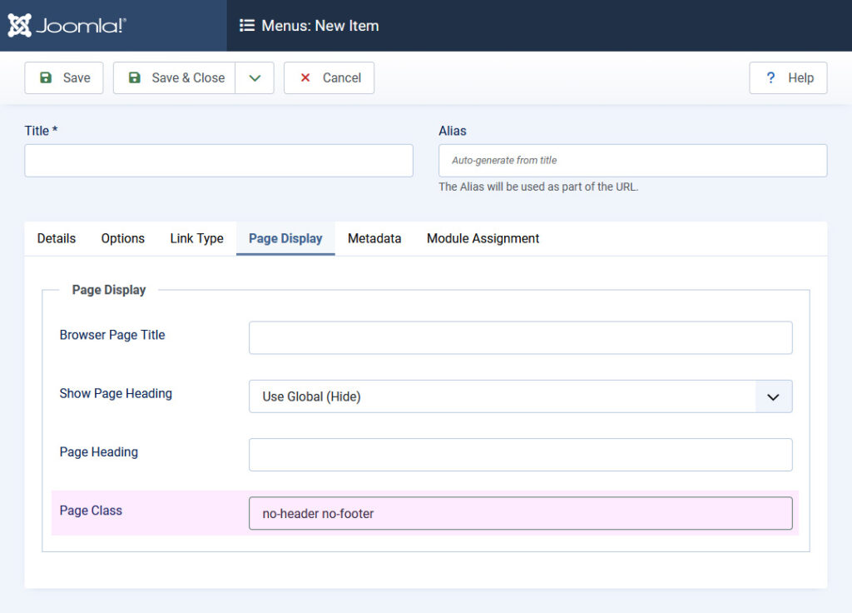Click the Joomla logo
Viewport: 852px width, 613px height.
[x=67, y=26]
